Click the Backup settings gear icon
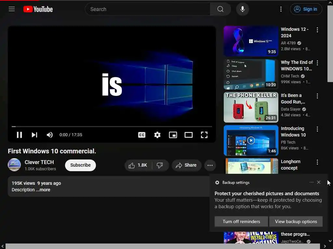Viewport: 333px width, 249px height. tap(217, 183)
